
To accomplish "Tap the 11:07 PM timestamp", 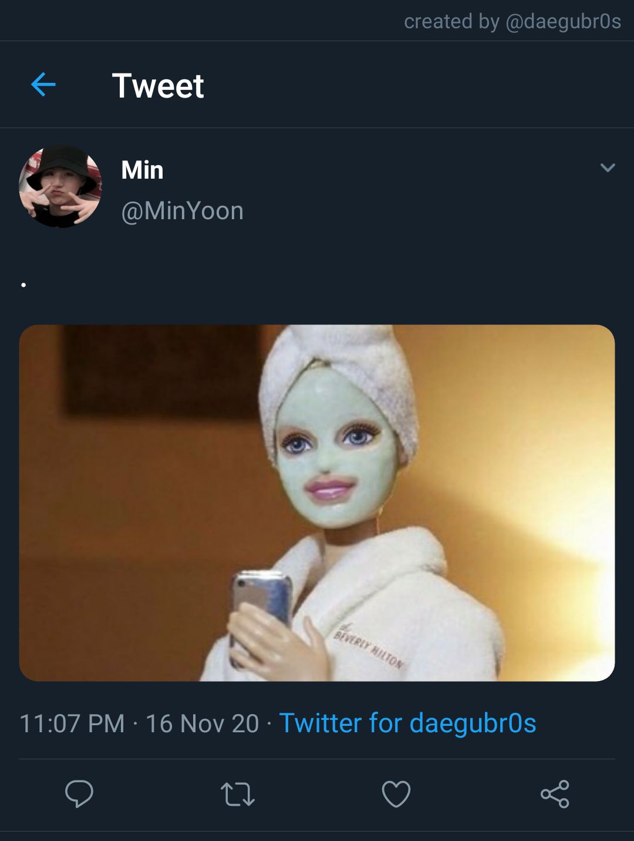I will (72, 723).
